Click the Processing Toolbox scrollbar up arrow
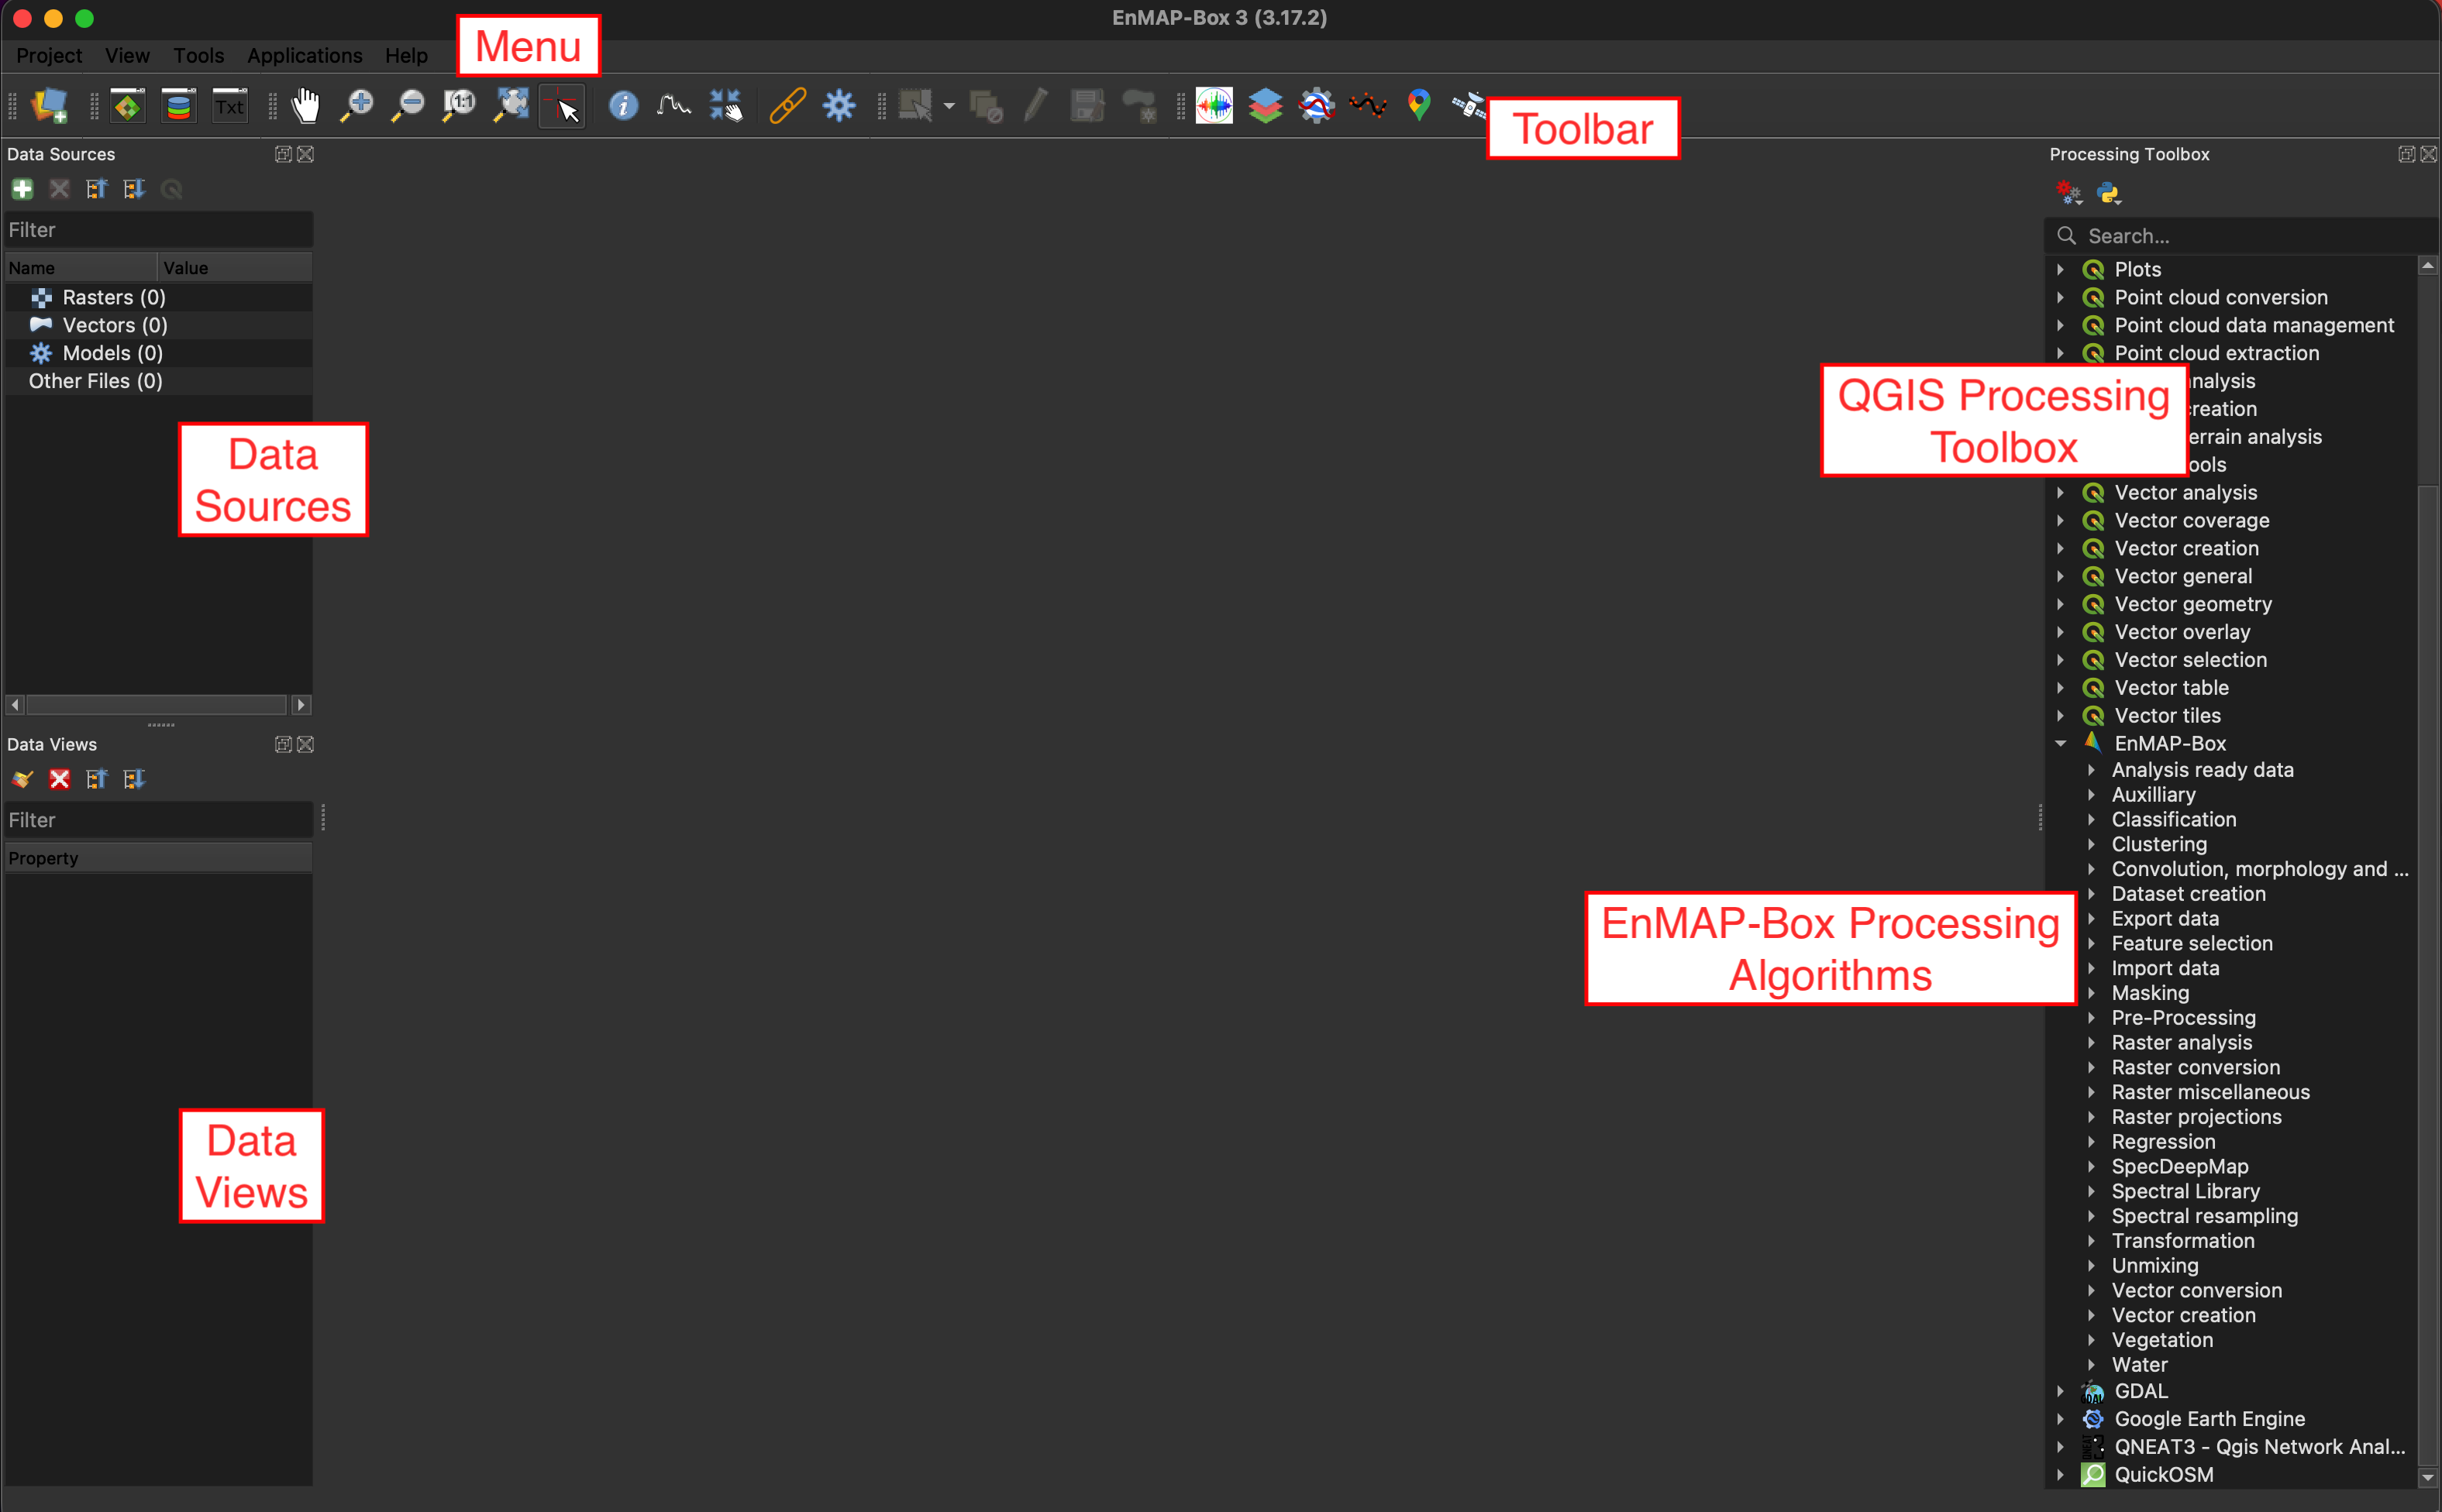 pos(2428,265)
